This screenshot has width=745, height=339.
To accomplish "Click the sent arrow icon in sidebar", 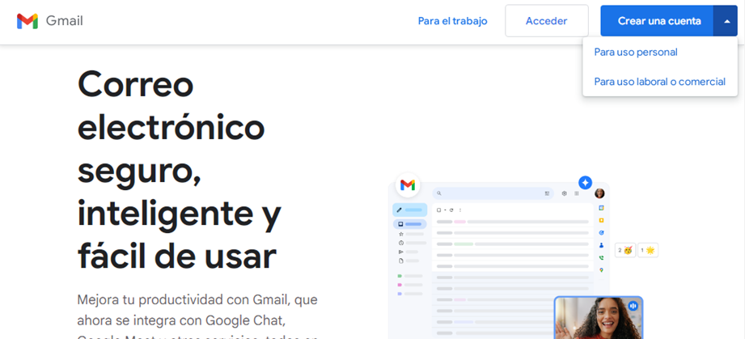I will point(400,252).
